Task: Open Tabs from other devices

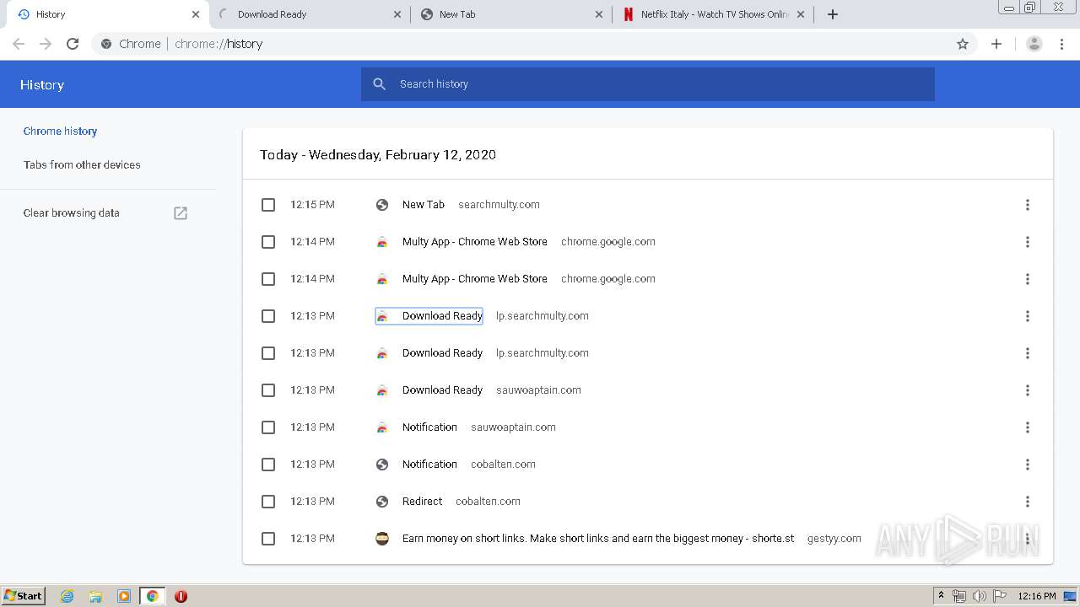Action: coord(82,165)
